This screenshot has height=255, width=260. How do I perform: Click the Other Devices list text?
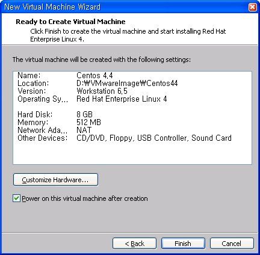click(x=154, y=138)
